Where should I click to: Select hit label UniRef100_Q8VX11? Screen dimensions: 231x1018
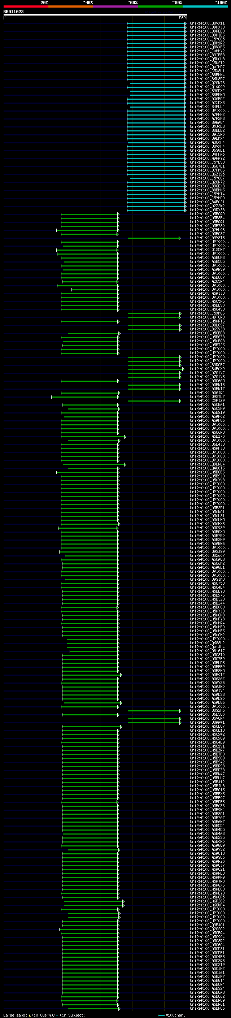coord(207,23)
